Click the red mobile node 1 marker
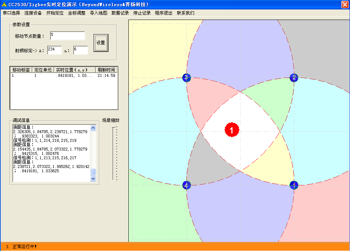 (x=232, y=130)
